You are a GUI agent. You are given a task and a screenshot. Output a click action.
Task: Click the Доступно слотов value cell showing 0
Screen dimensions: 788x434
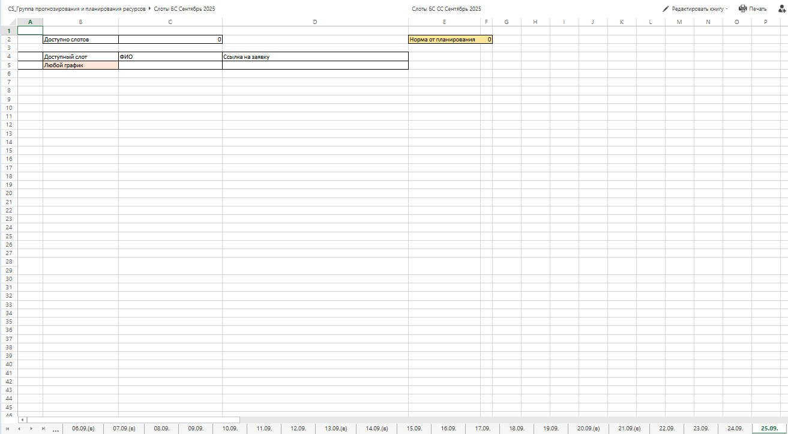pos(170,39)
